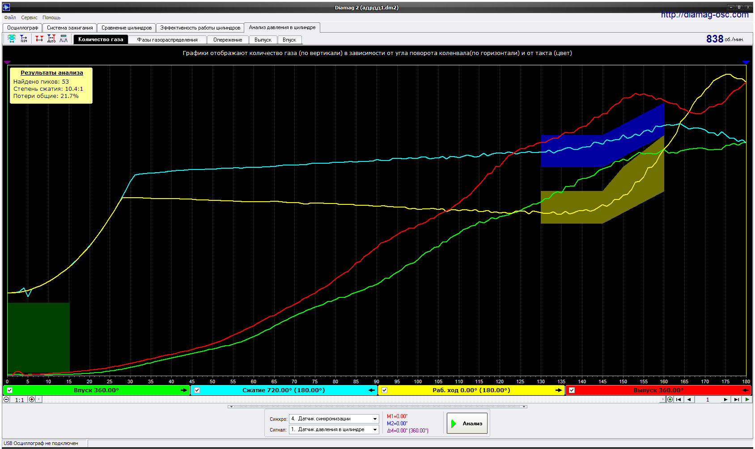Go to previous frame arrow
755x449 pixels.
coord(689,399)
